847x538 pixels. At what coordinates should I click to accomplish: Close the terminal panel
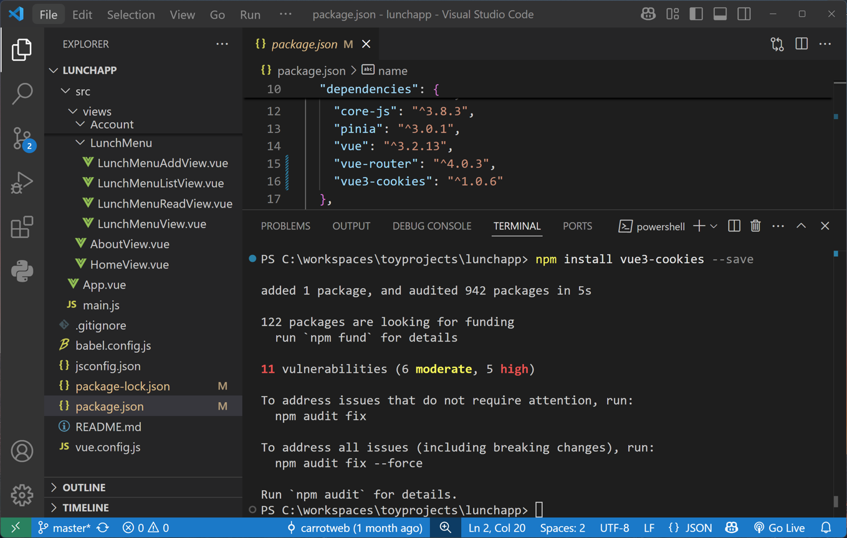tap(825, 226)
